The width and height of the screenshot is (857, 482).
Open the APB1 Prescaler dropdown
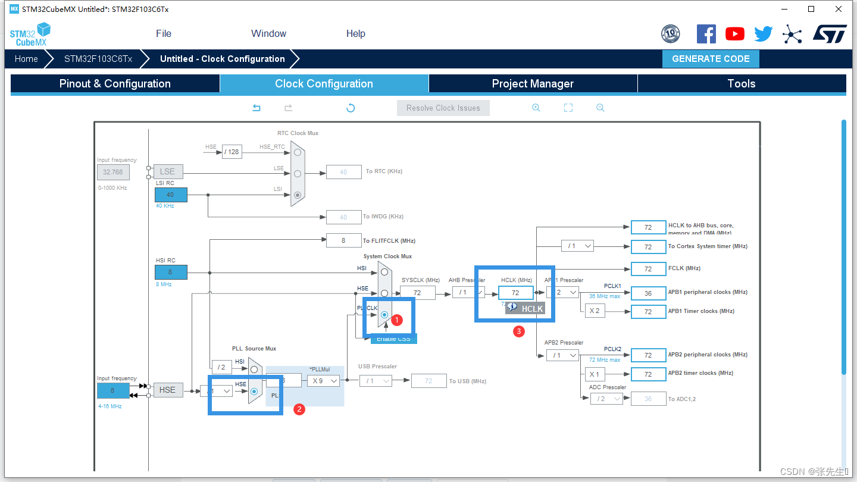562,292
